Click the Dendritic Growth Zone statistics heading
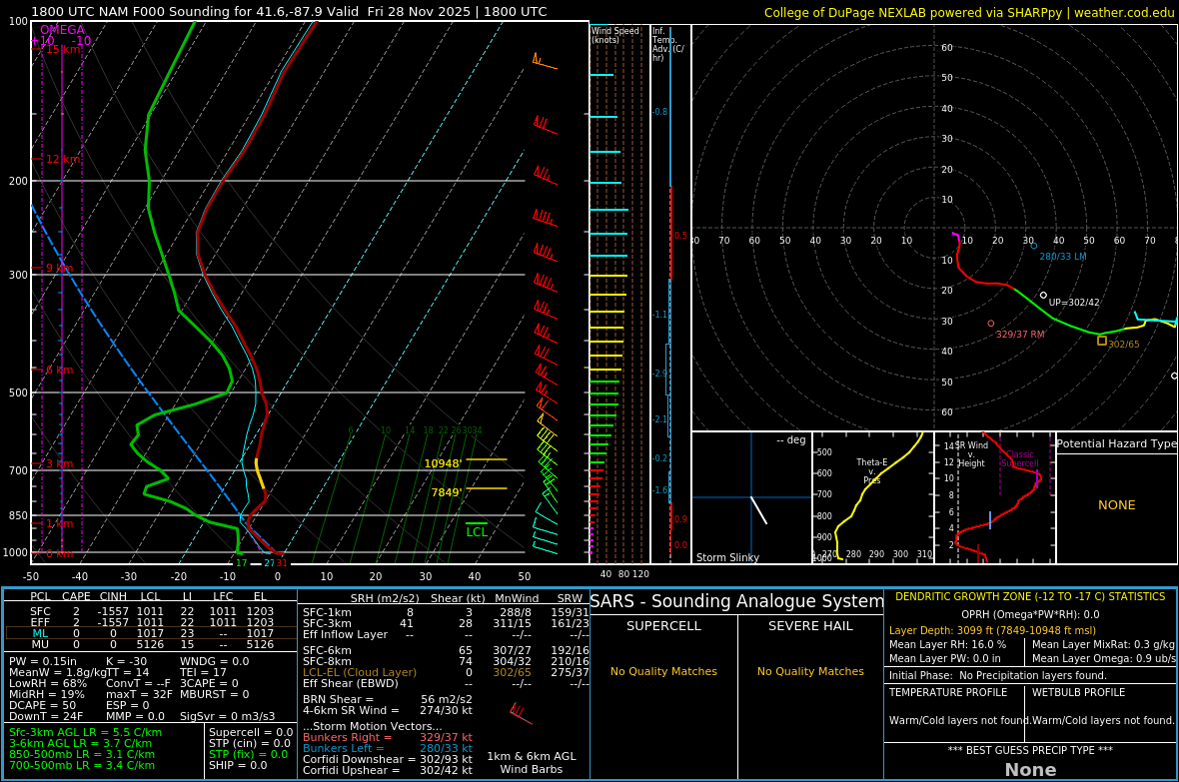This screenshot has height=782, width=1179. click(x=1030, y=596)
